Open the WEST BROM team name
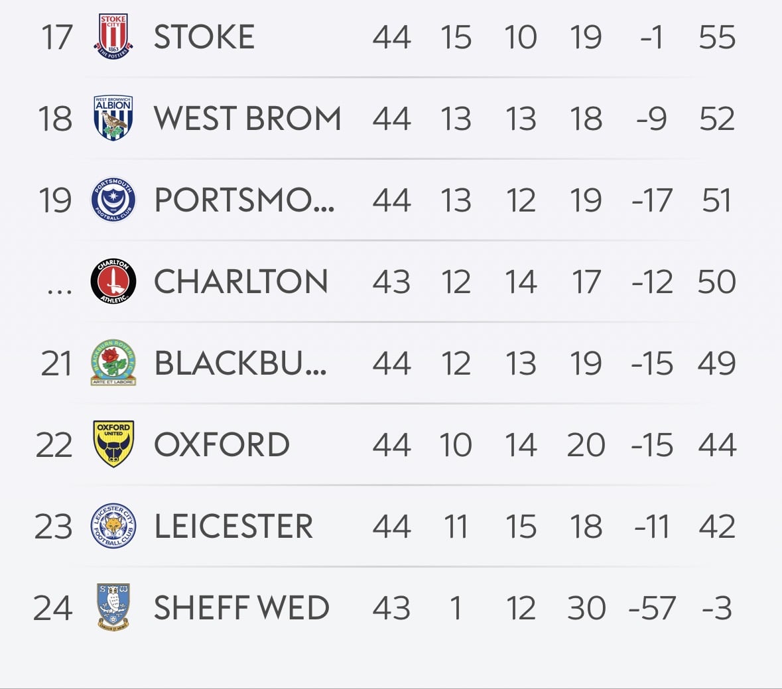782x689 pixels. pos(247,119)
